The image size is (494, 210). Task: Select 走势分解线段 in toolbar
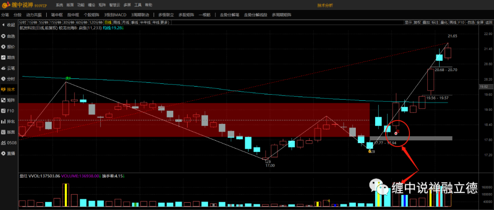[x=255, y=15]
